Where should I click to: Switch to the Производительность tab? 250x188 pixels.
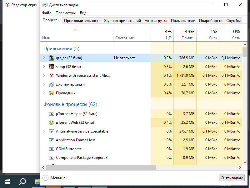[x=82, y=21]
